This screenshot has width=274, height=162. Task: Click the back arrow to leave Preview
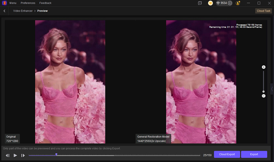[5, 11]
